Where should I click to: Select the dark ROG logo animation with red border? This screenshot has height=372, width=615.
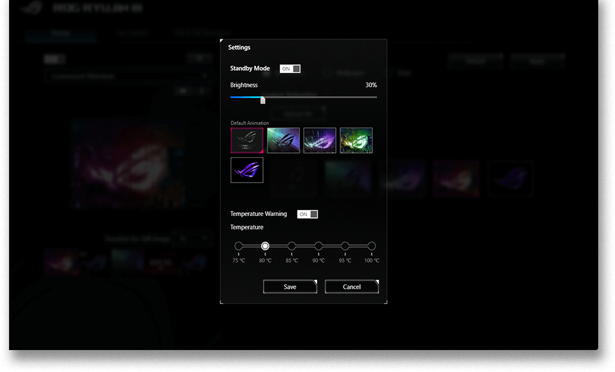[x=247, y=140]
